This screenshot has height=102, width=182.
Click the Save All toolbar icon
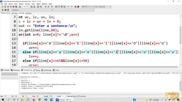coord(11,7)
